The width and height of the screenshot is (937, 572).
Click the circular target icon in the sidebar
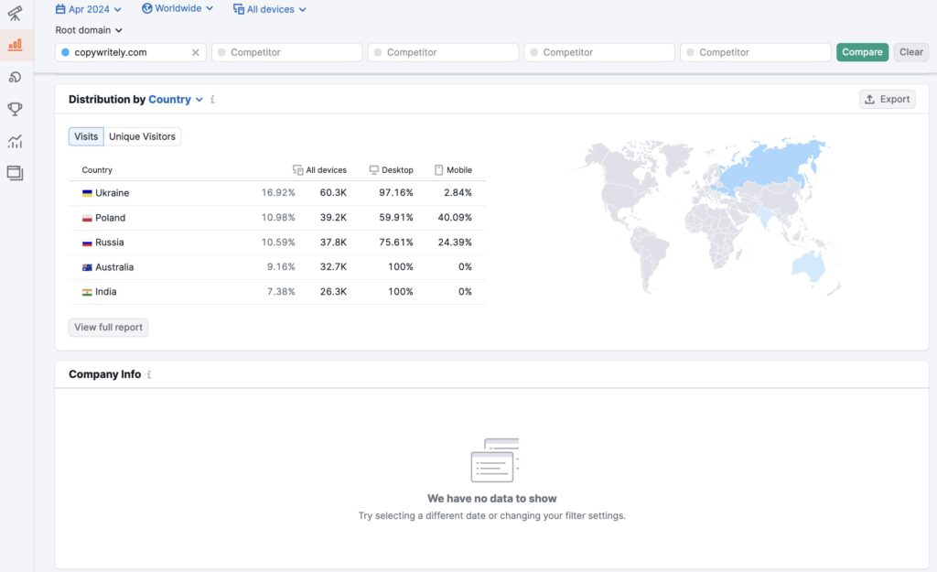(x=15, y=77)
